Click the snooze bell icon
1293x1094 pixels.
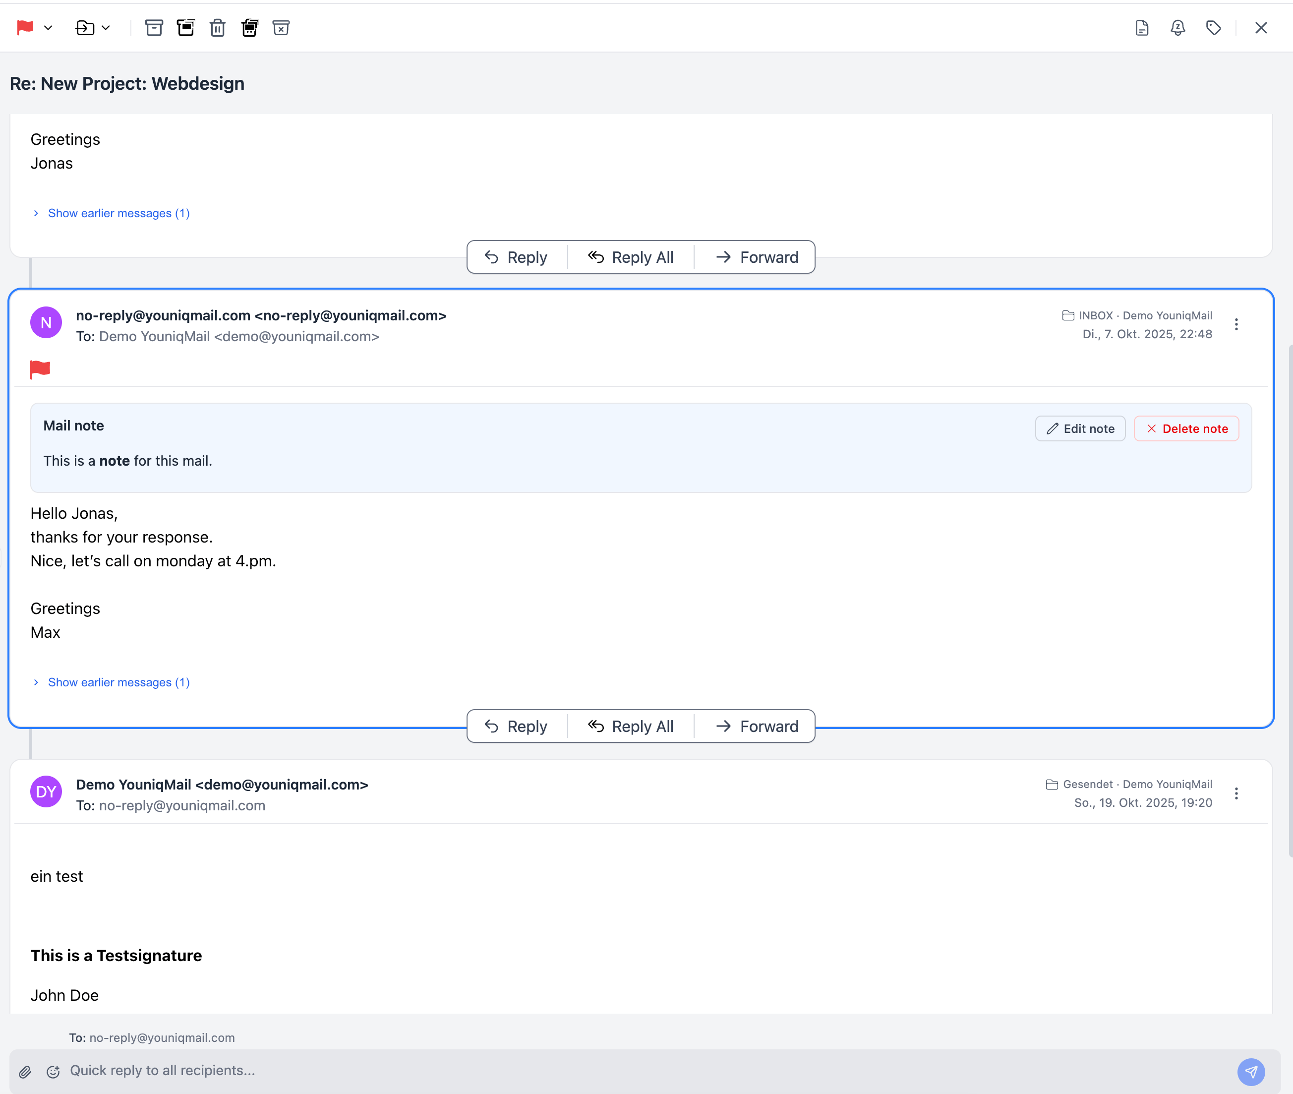(x=1177, y=28)
